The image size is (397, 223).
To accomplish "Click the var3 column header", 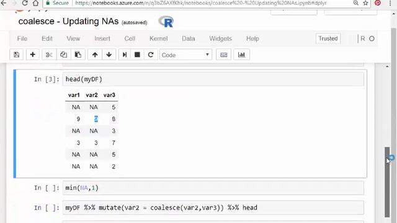I will pyautogui.click(x=109, y=95).
